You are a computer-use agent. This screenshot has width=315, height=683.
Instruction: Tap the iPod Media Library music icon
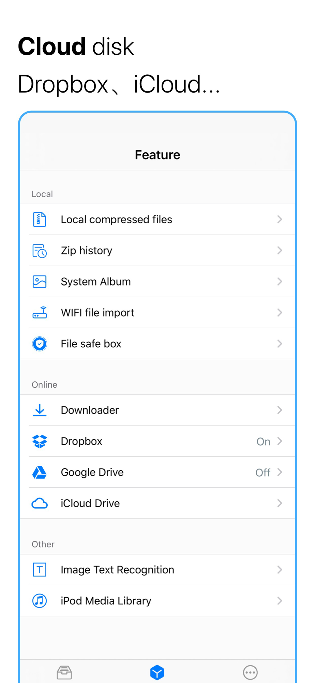pyautogui.click(x=40, y=601)
